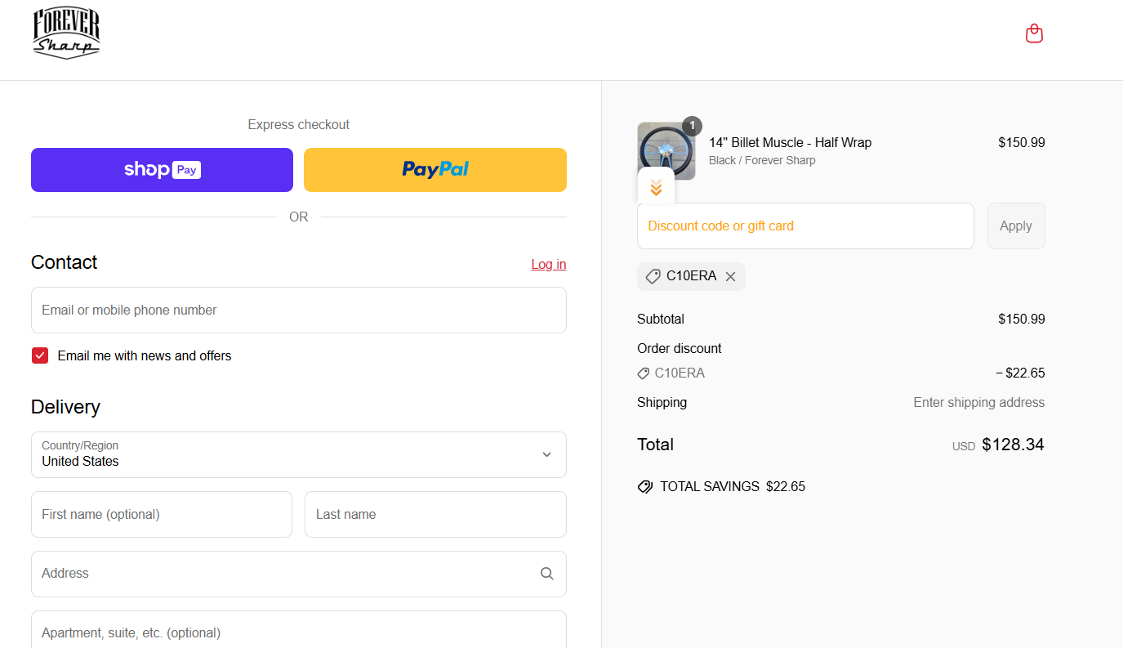Click the Email or mobile phone number field
This screenshot has height=648, width=1123.
298,311
